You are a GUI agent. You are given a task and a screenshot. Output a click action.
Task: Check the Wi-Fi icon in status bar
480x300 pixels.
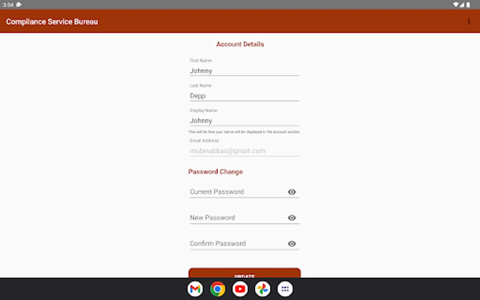point(456,5)
